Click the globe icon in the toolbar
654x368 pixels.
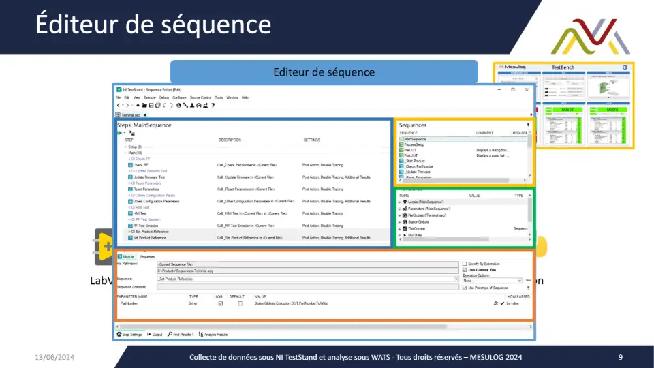(x=178, y=106)
